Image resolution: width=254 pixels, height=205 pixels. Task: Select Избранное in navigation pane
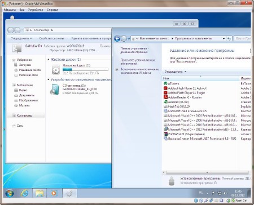(24, 60)
